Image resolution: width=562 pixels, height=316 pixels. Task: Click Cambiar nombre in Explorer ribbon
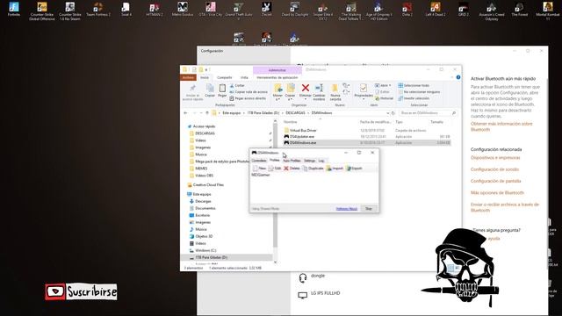pyautogui.click(x=319, y=91)
